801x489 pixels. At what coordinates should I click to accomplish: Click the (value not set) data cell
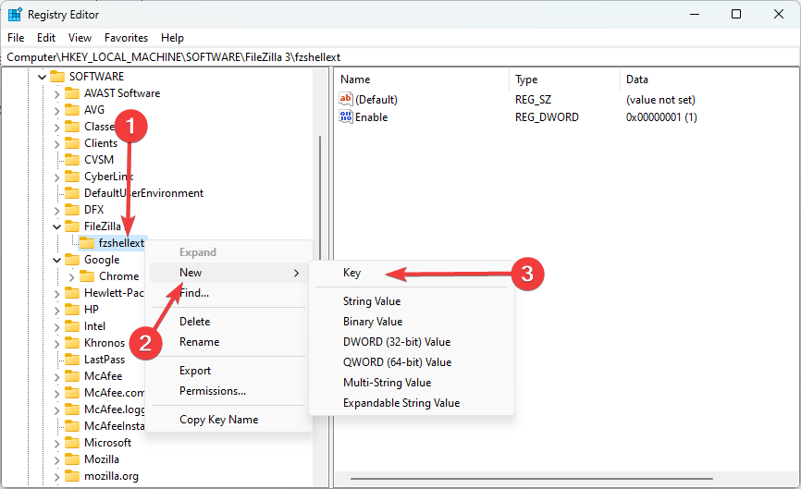tap(660, 100)
